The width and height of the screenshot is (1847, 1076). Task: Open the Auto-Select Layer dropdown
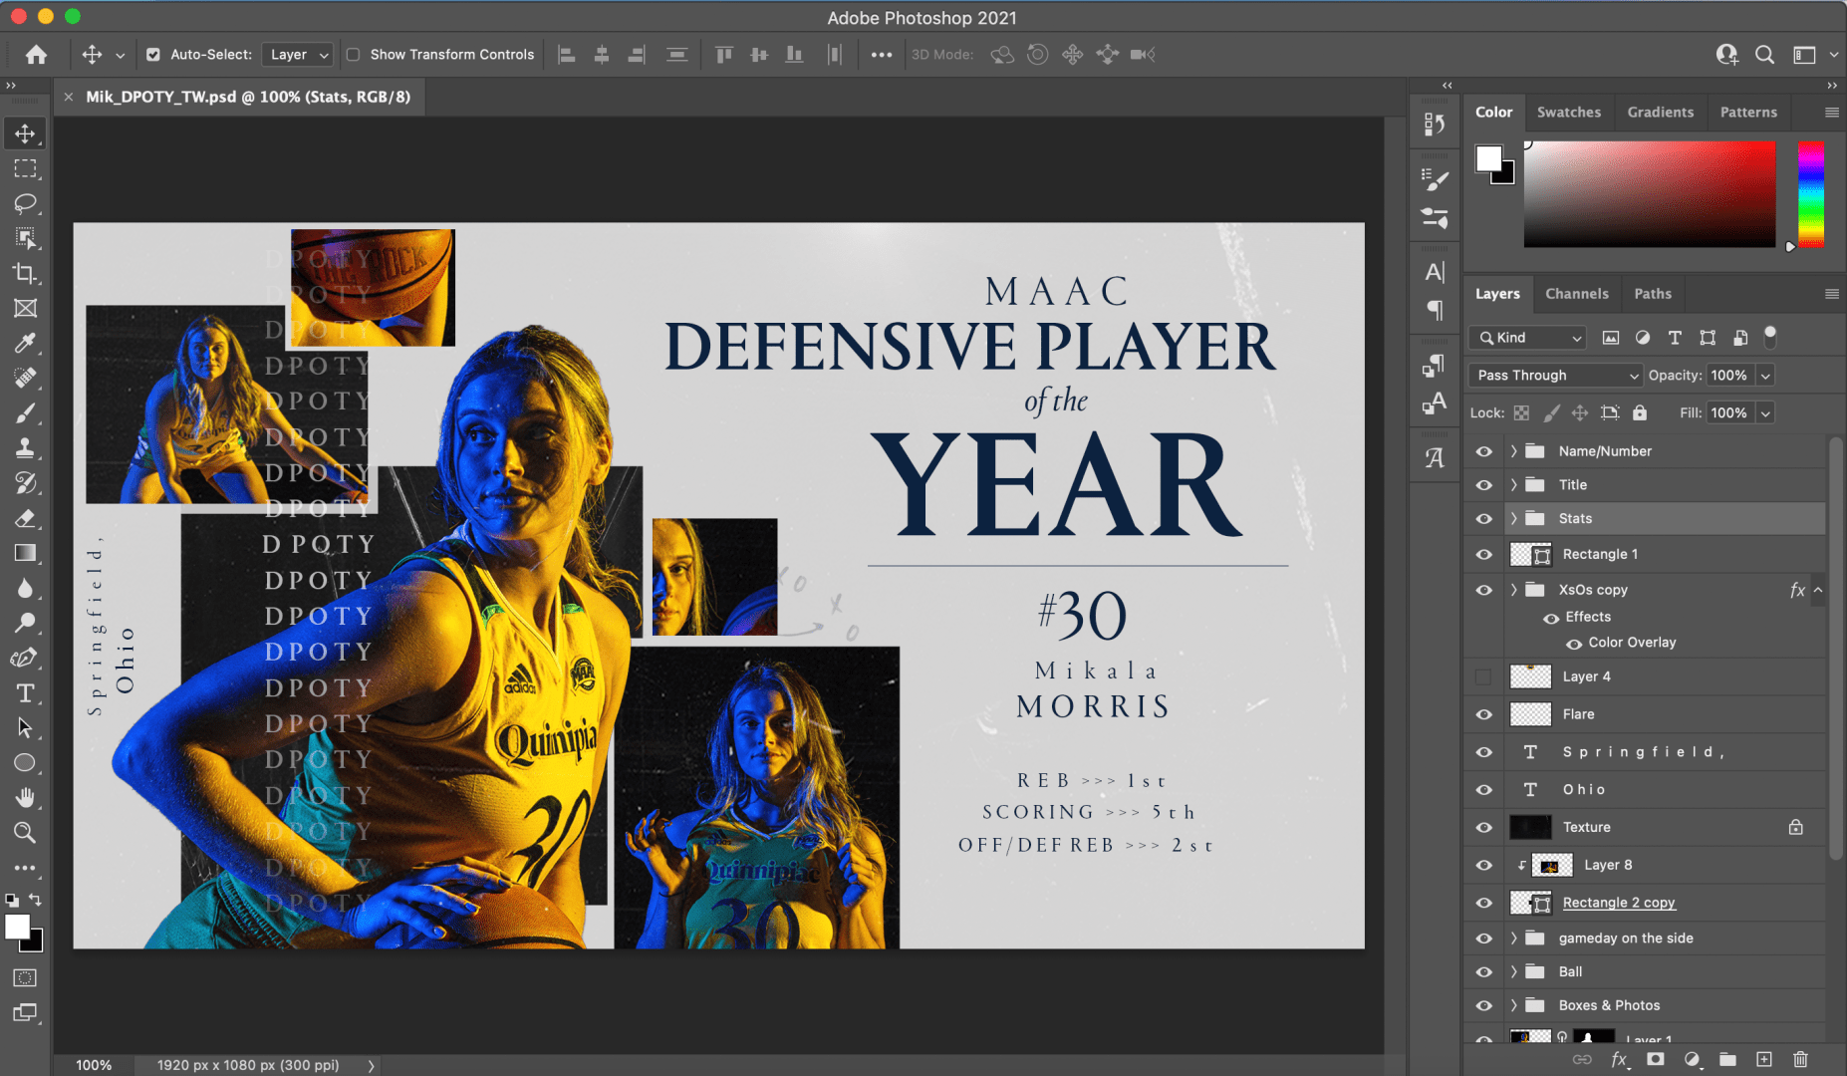click(x=297, y=55)
